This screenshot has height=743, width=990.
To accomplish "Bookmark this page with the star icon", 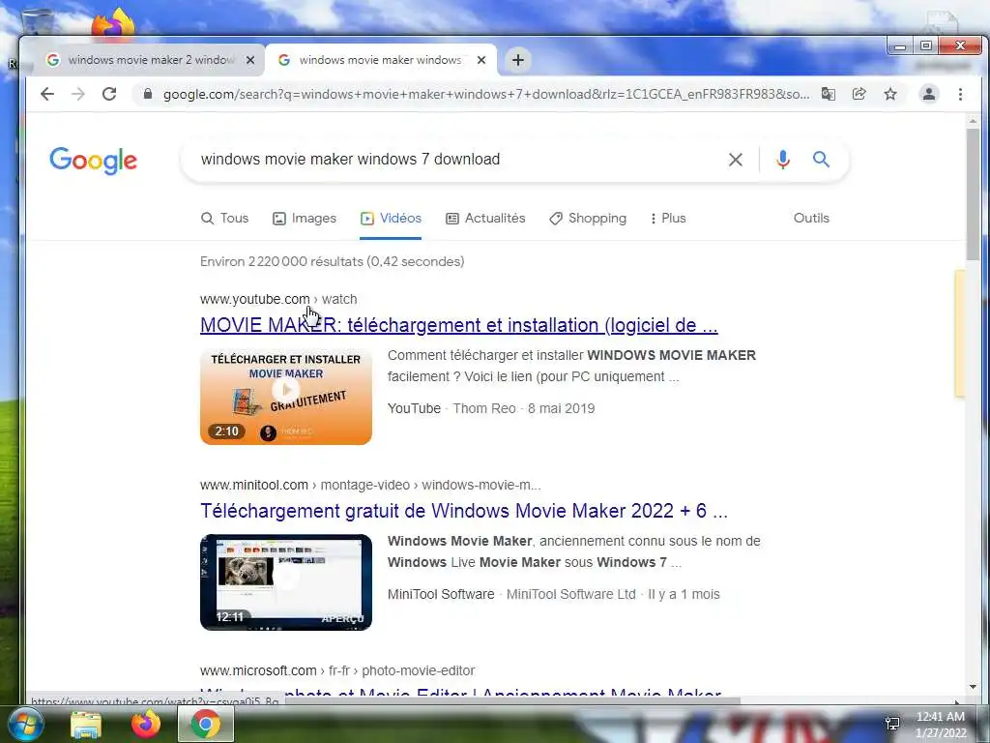I will (890, 94).
